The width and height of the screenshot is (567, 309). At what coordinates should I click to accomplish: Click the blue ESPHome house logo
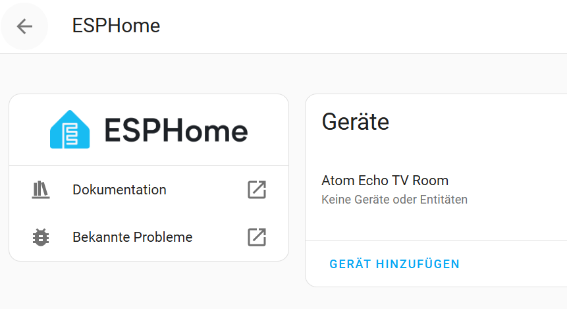click(x=69, y=129)
